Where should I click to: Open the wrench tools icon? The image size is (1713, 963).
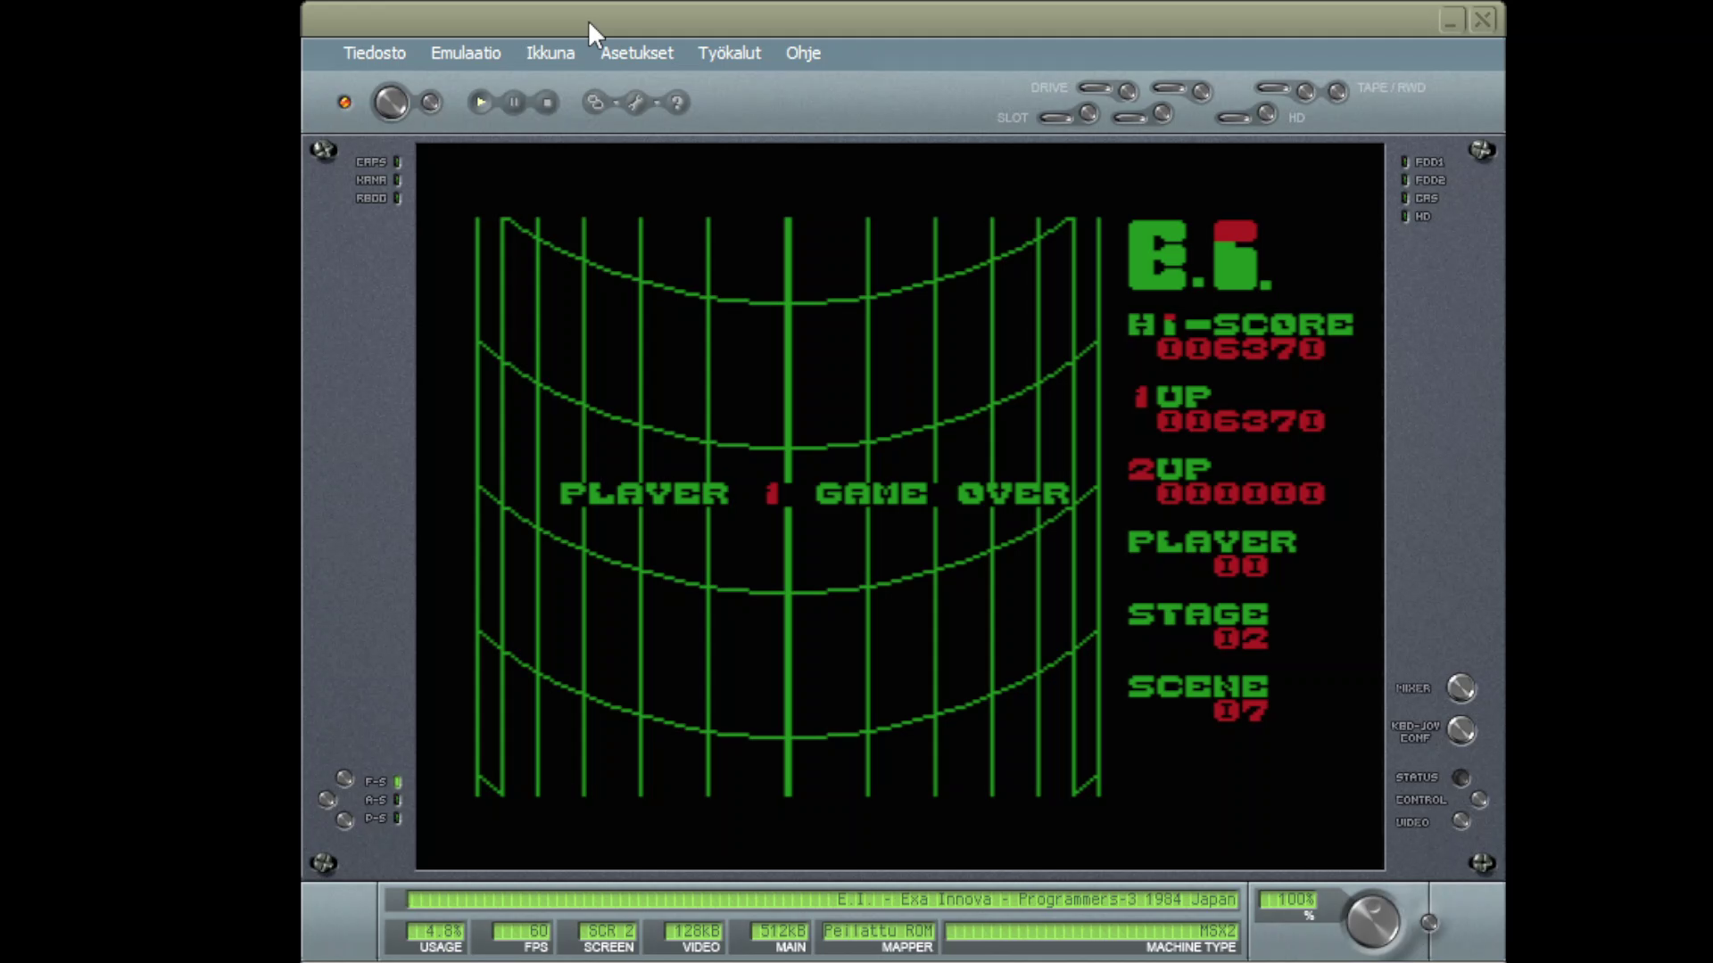pos(635,103)
